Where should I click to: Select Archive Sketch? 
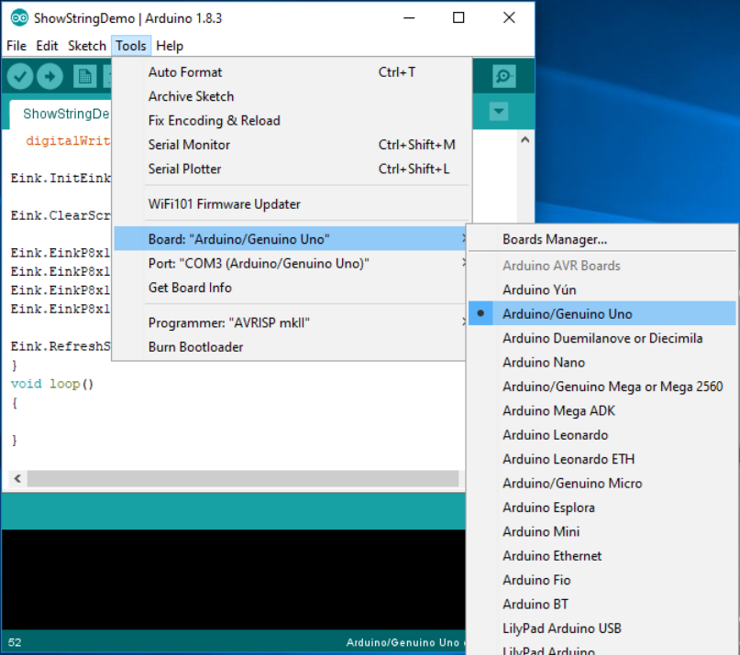(293, 96)
